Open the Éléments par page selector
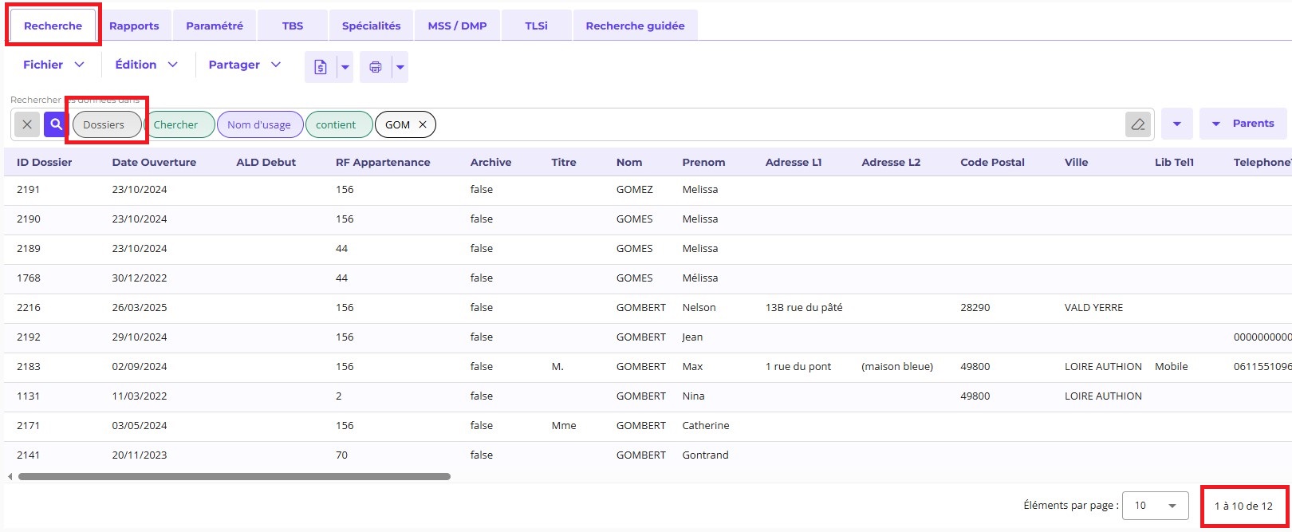1292x532 pixels. 1155,506
